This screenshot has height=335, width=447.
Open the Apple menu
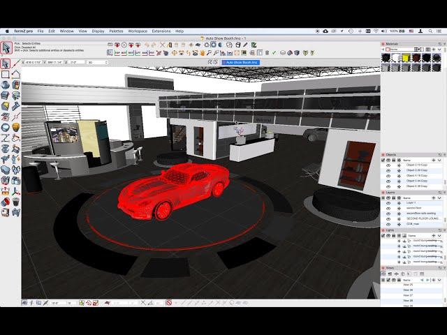(x=7, y=31)
